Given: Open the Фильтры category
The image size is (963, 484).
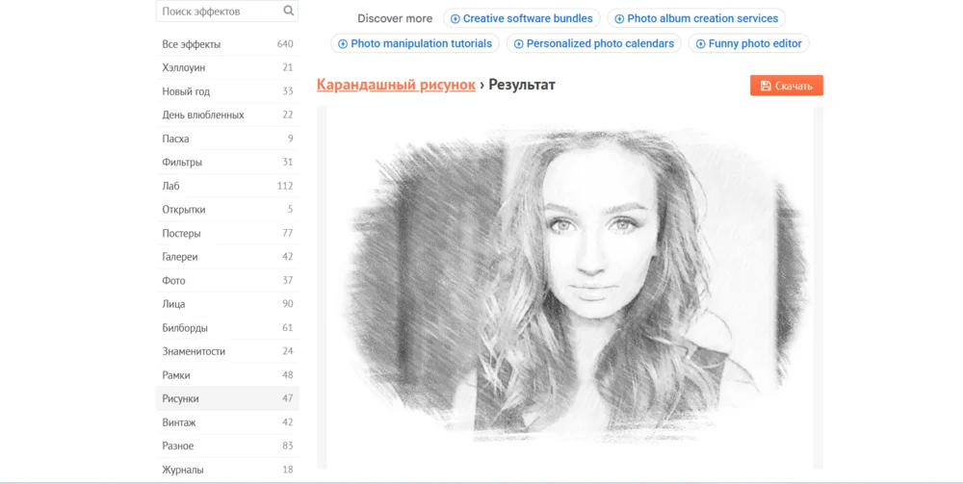Looking at the screenshot, I should tap(182, 163).
